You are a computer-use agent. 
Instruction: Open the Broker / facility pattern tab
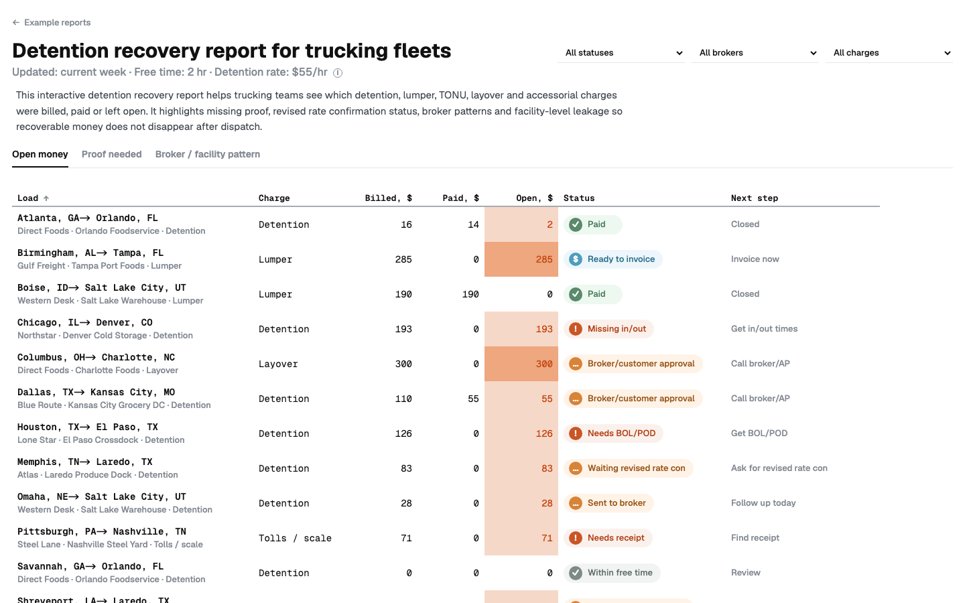(208, 154)
